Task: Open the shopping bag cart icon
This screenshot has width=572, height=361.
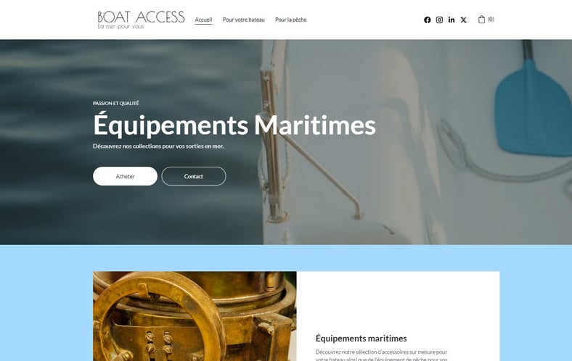Action: click(481, 20)
